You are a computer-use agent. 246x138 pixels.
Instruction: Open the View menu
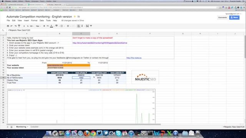(20, 20)
